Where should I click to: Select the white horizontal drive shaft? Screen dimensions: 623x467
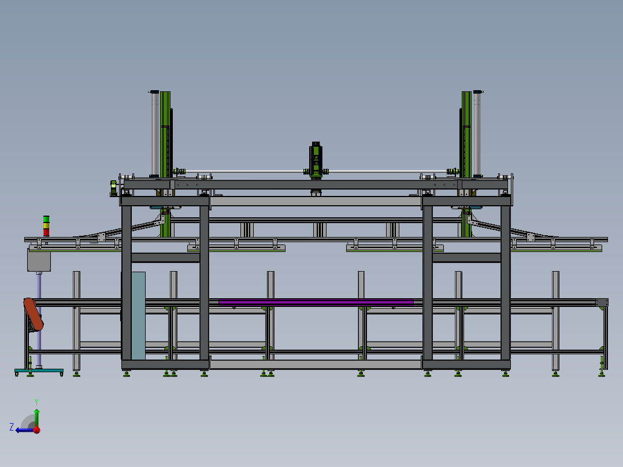click(316, 172)
